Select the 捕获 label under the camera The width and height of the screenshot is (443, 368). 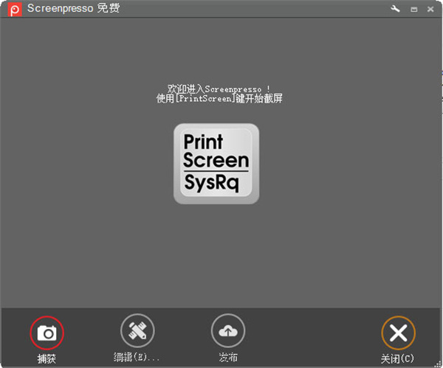point(47,358)
